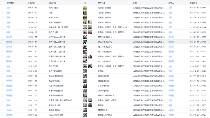Tick the select-all checkbox in the table header
This screenshot has width=210, height=118.
click(x=3, y=3)
